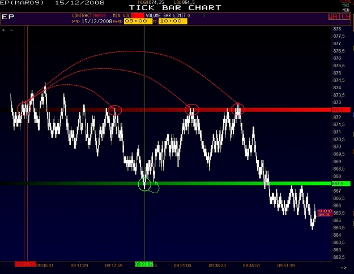This screenshot has width=354, height=274.
Task: Click the plus zoom-in icon
Action: pos(3,30)
